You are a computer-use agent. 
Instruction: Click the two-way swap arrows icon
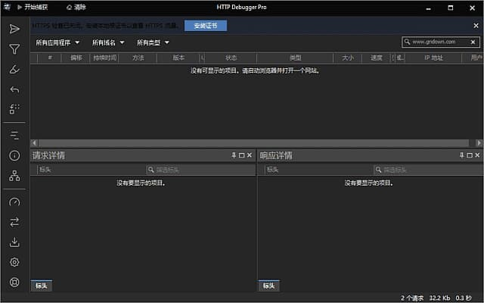click(14, 222)
